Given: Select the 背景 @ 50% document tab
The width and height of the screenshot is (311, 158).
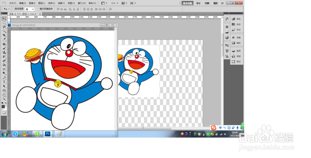Looking at the screenshot, I should pyautogui.click(x=25, y=14).
